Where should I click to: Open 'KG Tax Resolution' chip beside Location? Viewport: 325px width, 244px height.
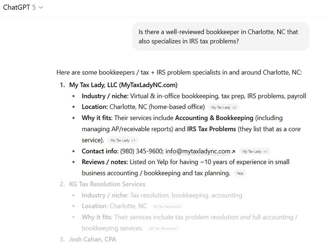pyautogui.click(x=167, y=206)
